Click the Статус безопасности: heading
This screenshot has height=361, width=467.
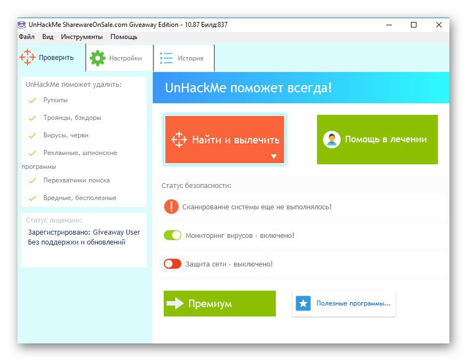[196, 185]
